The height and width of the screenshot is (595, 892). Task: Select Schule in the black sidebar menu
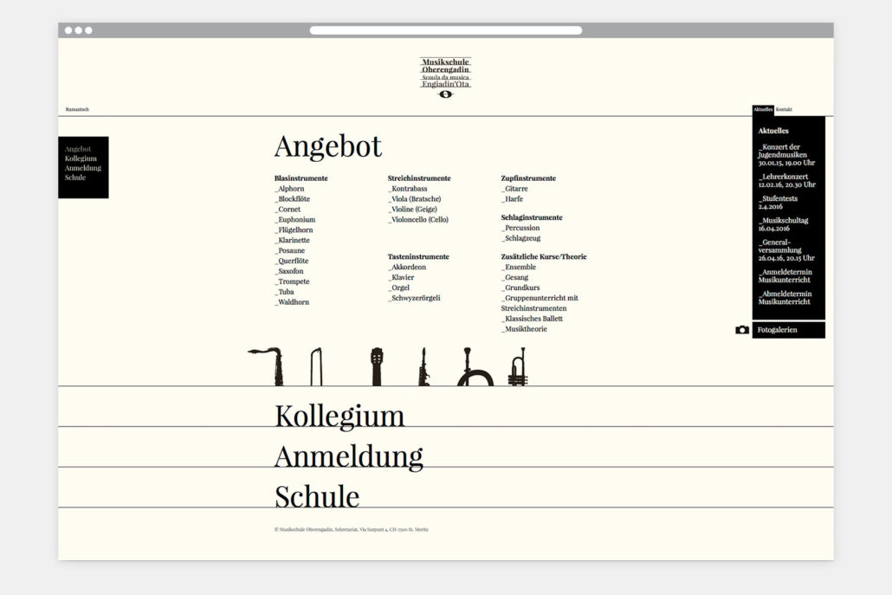pyautogui.click(x=75, y=178)
